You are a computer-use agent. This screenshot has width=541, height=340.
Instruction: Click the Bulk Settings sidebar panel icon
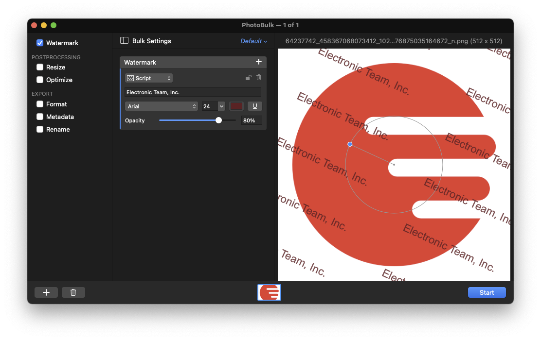pos(124,41)
